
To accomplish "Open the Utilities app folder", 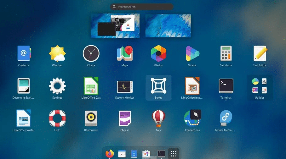I will click(x=260, y=88).
